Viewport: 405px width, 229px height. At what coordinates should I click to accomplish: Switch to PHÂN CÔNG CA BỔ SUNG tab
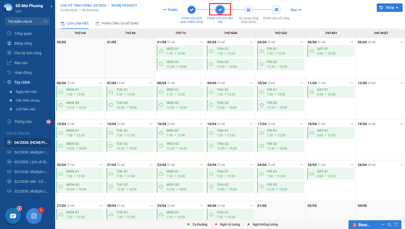tap(117, 23)
